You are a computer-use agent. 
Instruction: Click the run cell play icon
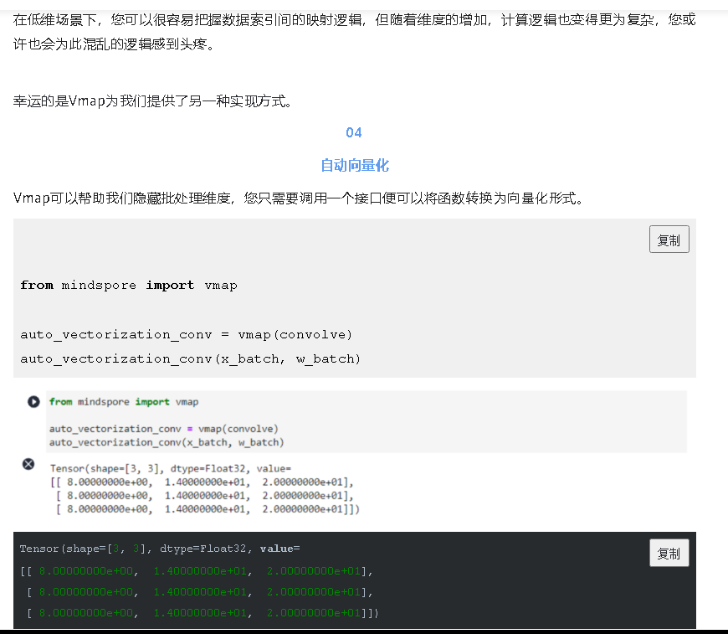[33, 402]
